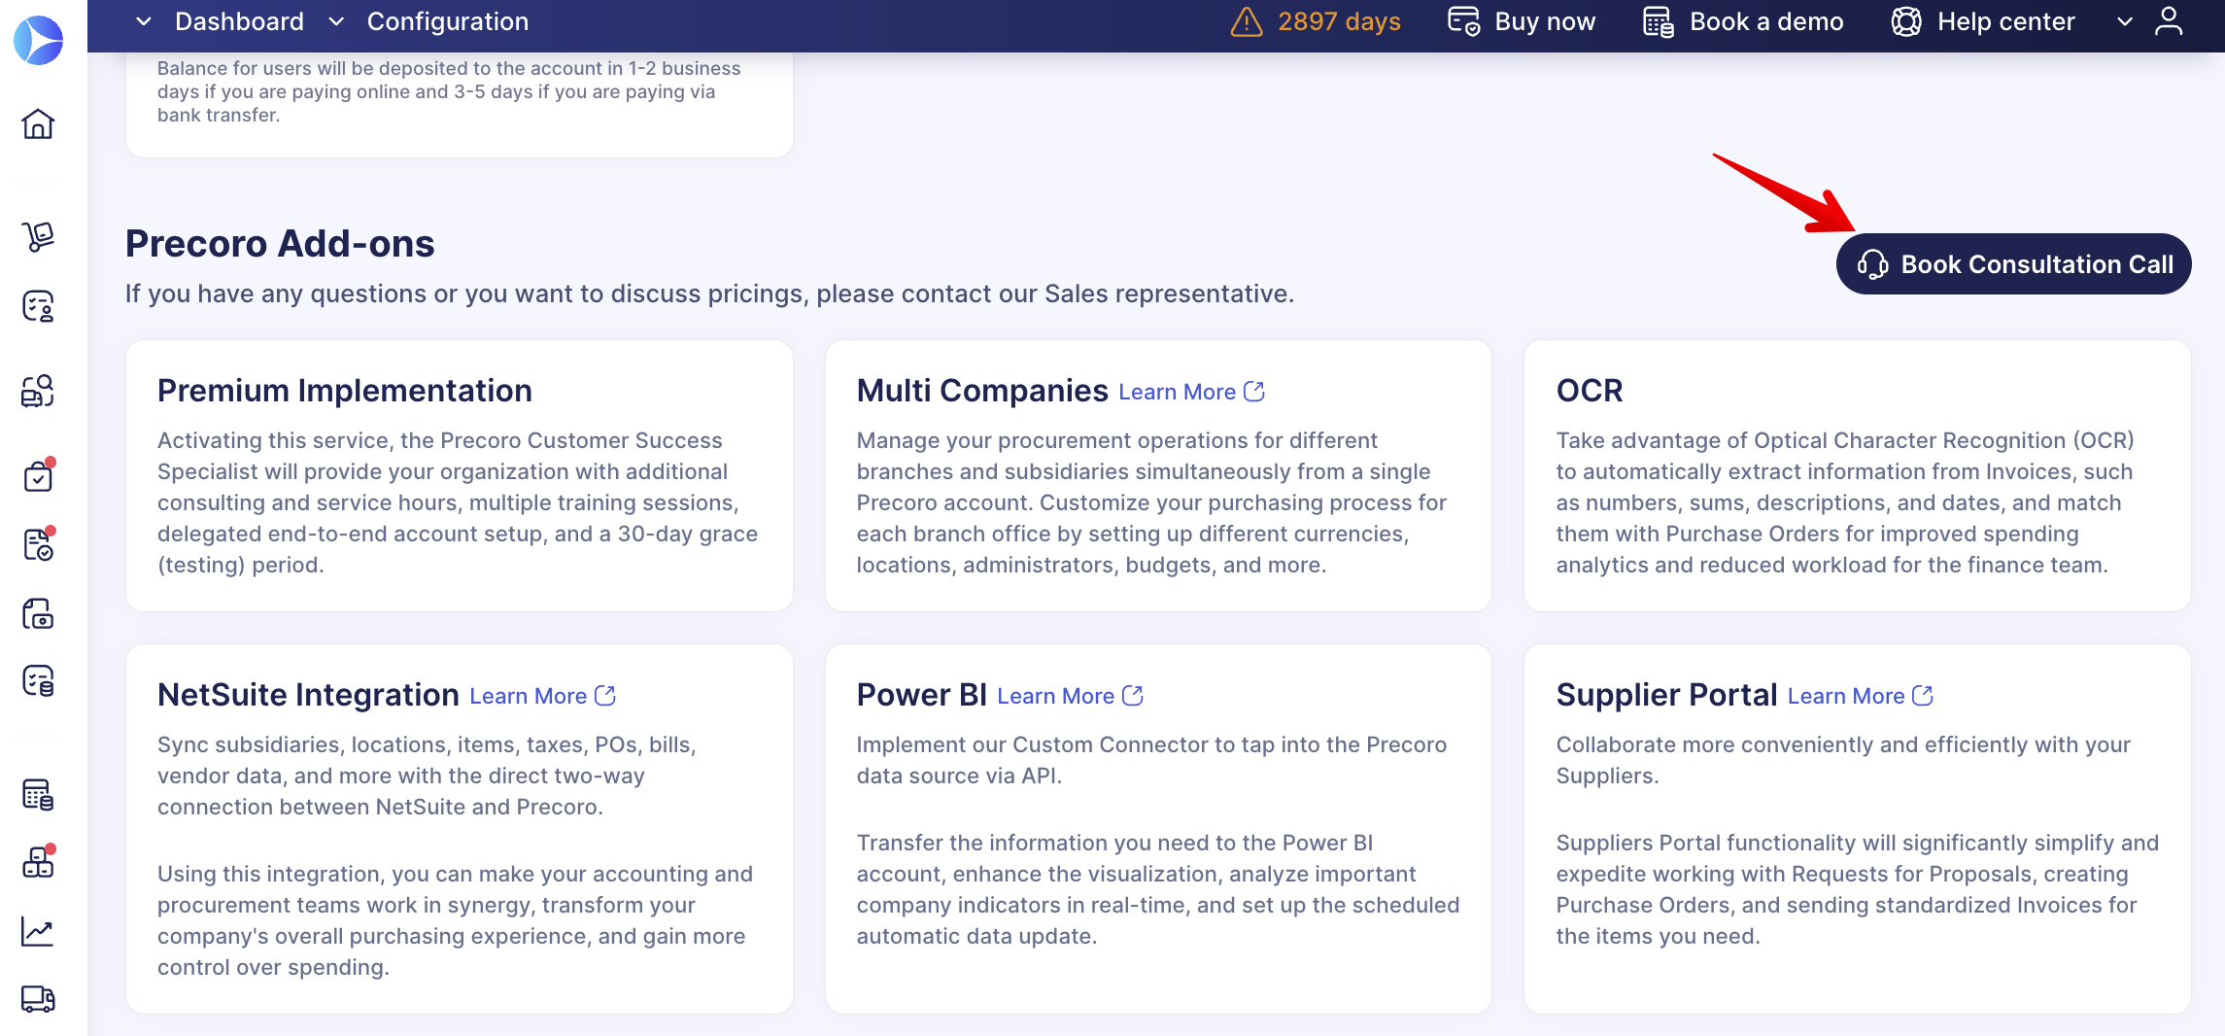Image resolution: width=2225 pixels, height=1036 pixels.
Task: Expand the chevron left of Configuration
Action: (x=336, y=21)
